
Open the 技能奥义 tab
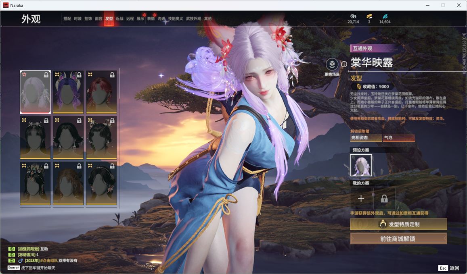tap(176, 19)
